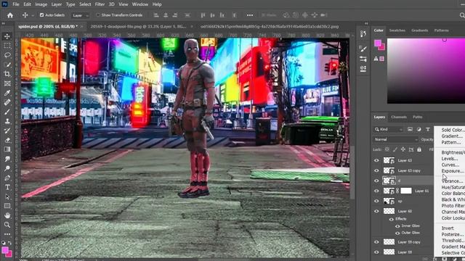This screenshot has height=261, width=465.
Task: Select the Hand tool
Action: click(7, 215)
